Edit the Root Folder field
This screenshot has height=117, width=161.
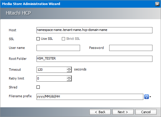pyautogui.click(x=94, y=59)
